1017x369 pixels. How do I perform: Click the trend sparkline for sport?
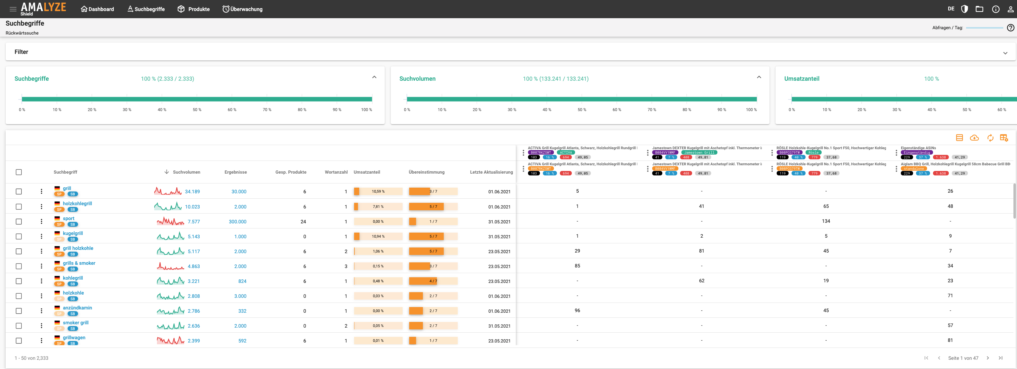pyautogui.click(x=171, y=221)
